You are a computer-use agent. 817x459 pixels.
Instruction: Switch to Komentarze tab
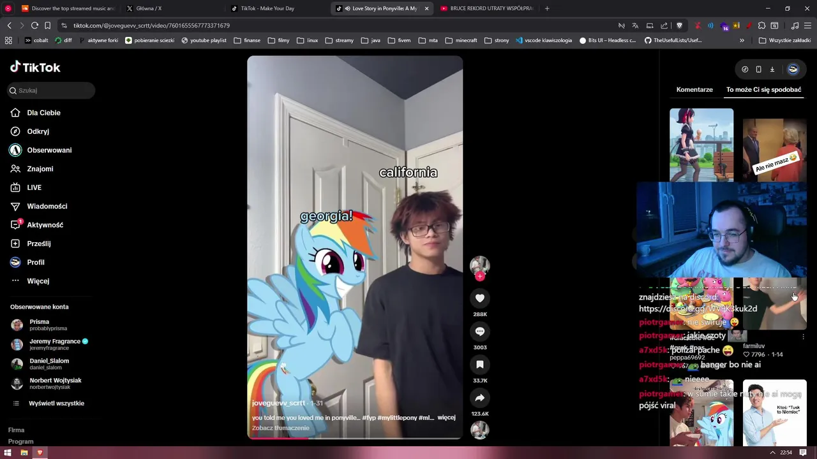[694, 90]
